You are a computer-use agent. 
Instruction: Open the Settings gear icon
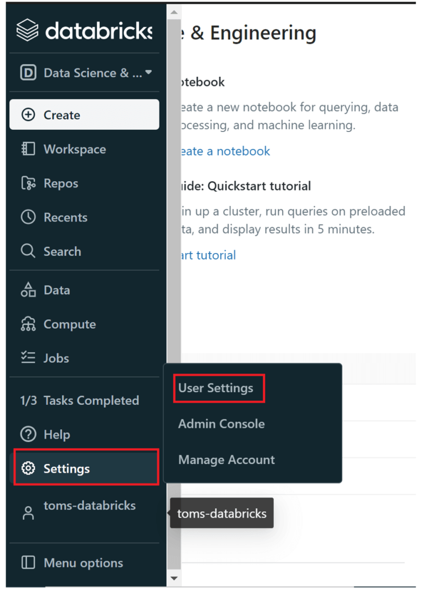click(27, 468)
